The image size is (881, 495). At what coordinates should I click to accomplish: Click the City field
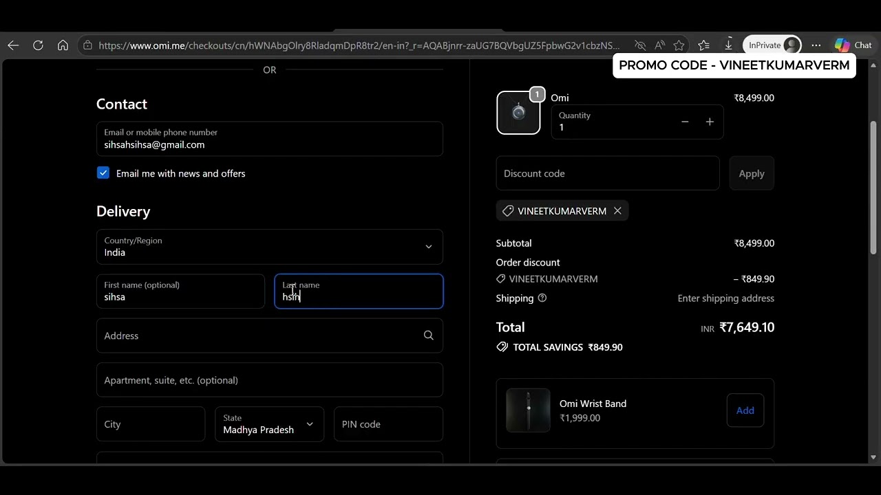(151, 424)
